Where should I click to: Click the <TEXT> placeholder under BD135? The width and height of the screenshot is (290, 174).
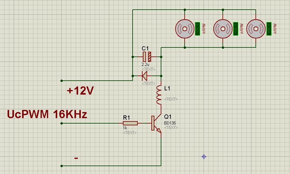tap(171, 127)
